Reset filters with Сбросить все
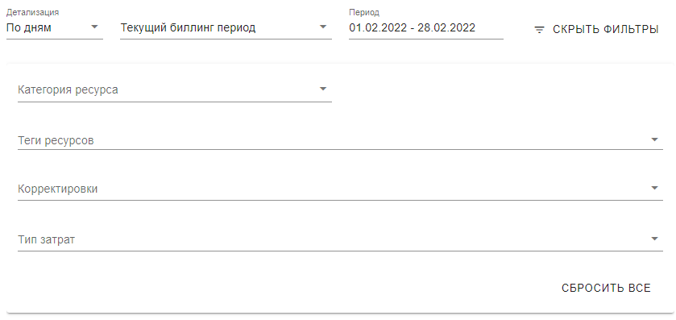This screenshot has height=320, width=676. coord(606,288)
